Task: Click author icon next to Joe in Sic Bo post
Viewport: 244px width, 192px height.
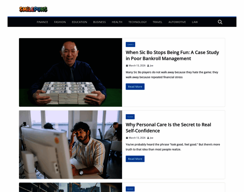Action: click(148, 66)
